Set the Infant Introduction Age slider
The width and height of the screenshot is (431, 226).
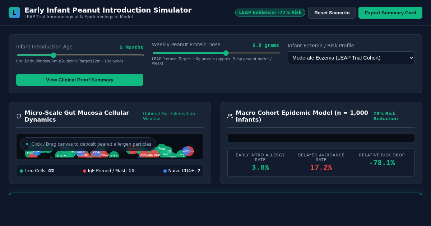[80, 55]
